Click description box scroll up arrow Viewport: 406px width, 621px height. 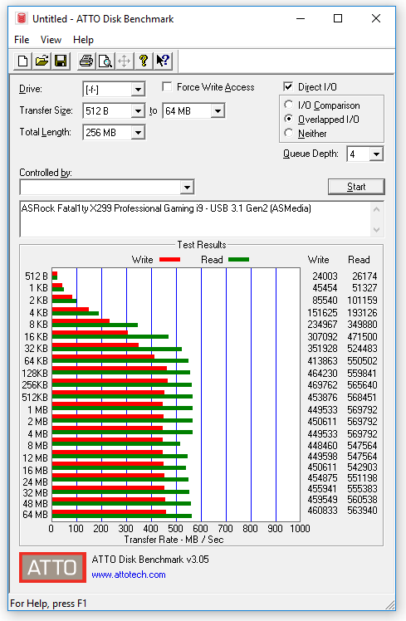(x=376, y=209)
